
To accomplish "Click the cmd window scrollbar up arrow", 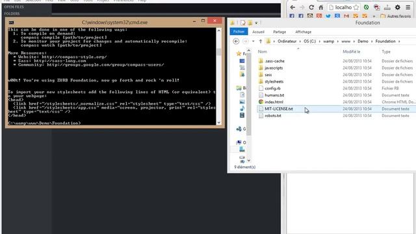I will pyautogui.click(x=219, y=31).
